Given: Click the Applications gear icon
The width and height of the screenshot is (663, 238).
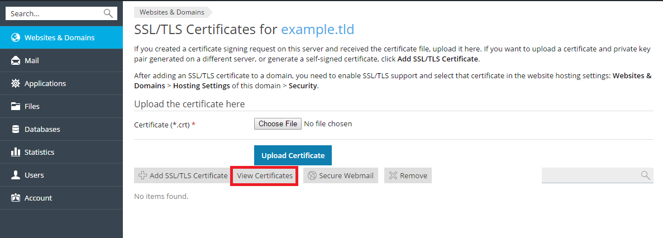Looking at the screenshot, I should point(16,84).
